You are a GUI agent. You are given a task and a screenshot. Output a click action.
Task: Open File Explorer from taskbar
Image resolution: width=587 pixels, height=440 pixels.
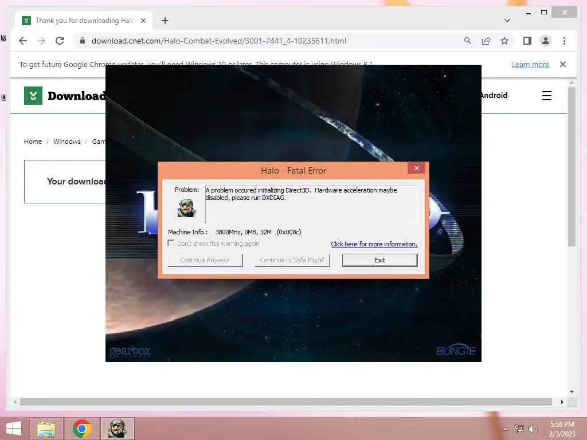(46, 429)
